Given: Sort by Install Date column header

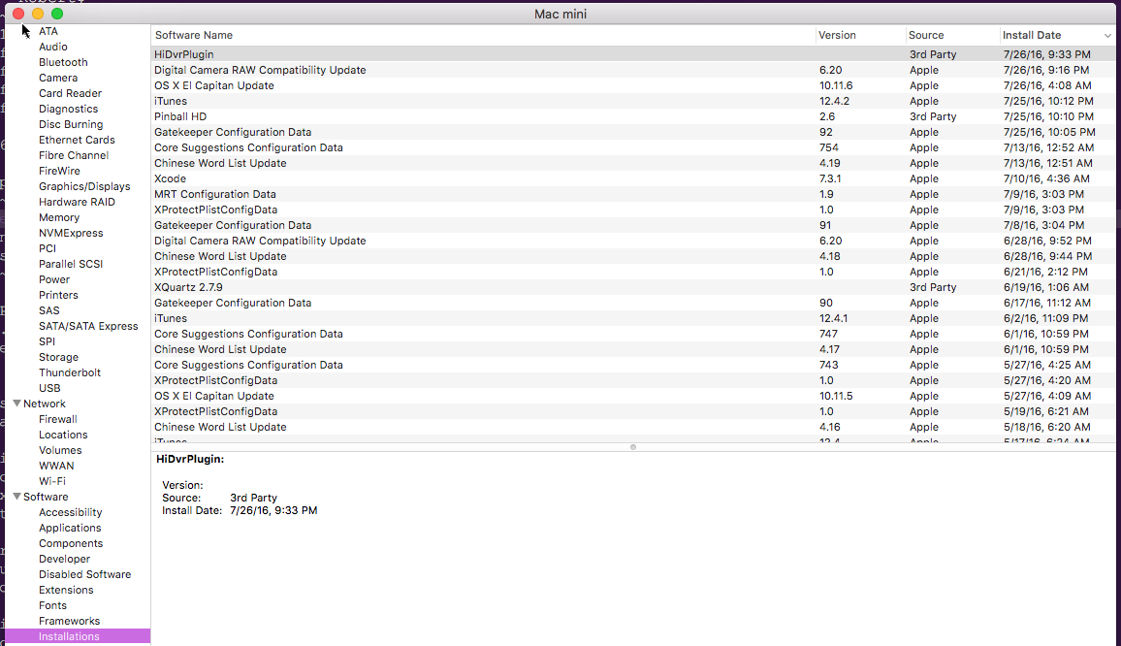Looking at the screenshot, I should coord(1032,35).
